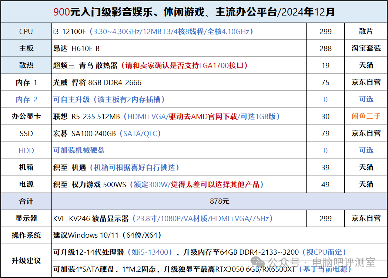388x278 pixels.
Task: Click the '淘宝套装' source cell
Action: coord(366,48)
